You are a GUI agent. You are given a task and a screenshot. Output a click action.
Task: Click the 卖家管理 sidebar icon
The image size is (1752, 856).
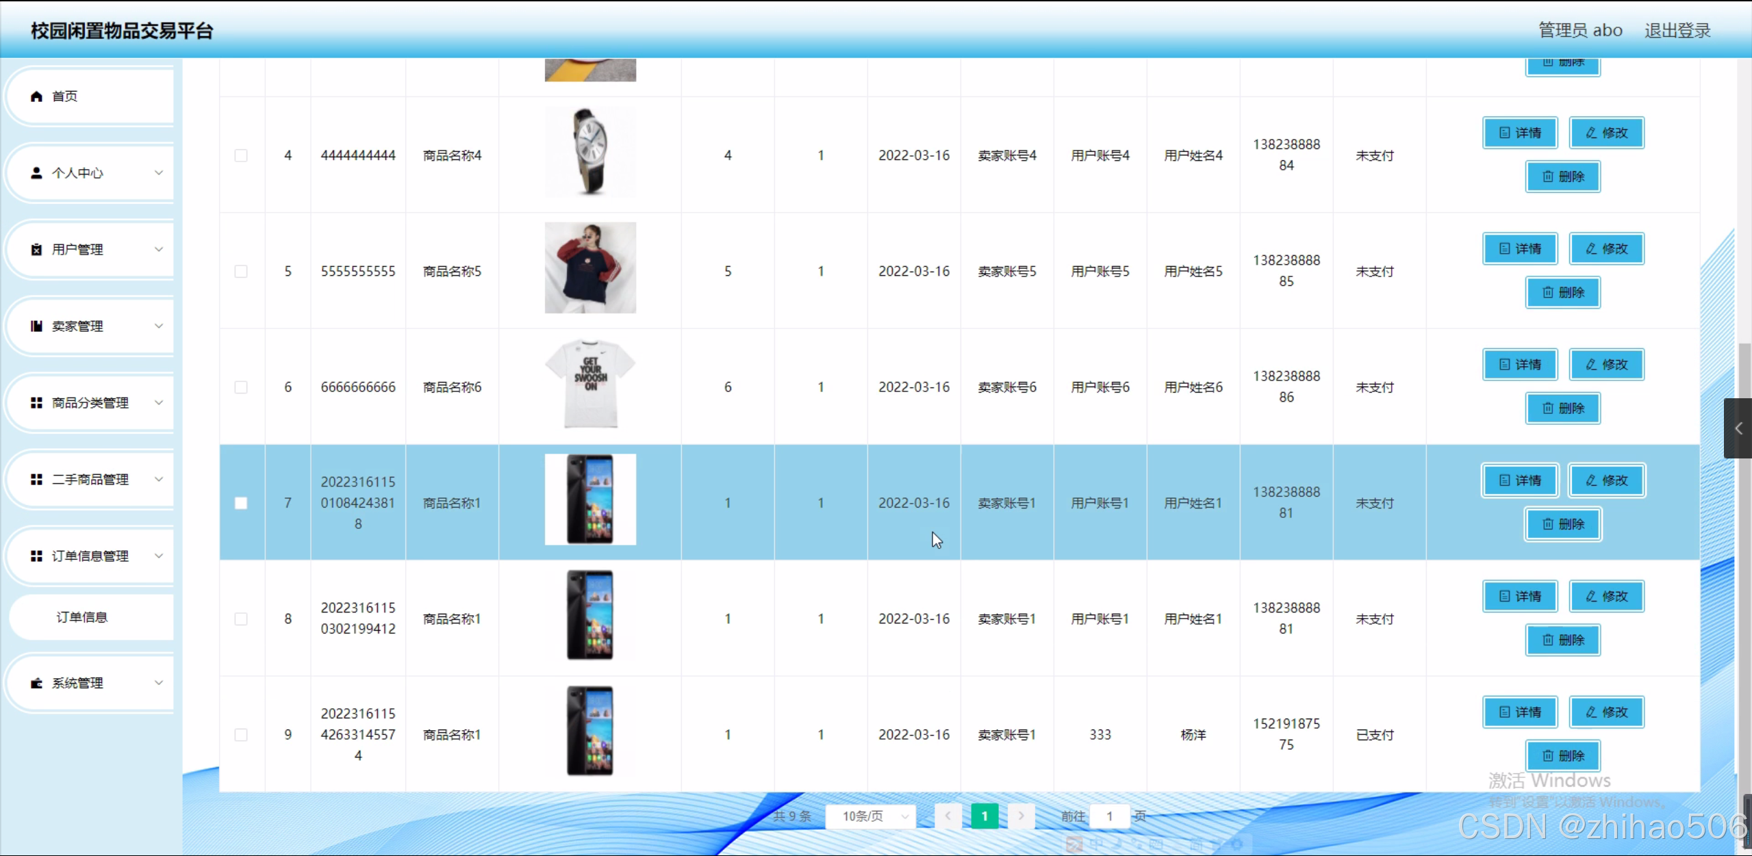pyautogui.click(x=36, y=326)
